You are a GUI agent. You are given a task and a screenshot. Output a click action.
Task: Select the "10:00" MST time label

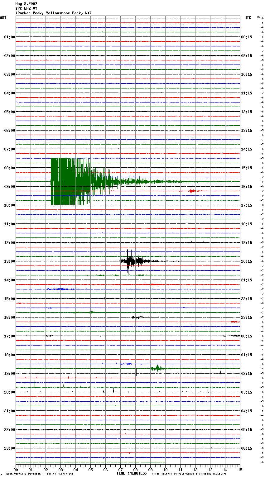click(x=9, y=205)
